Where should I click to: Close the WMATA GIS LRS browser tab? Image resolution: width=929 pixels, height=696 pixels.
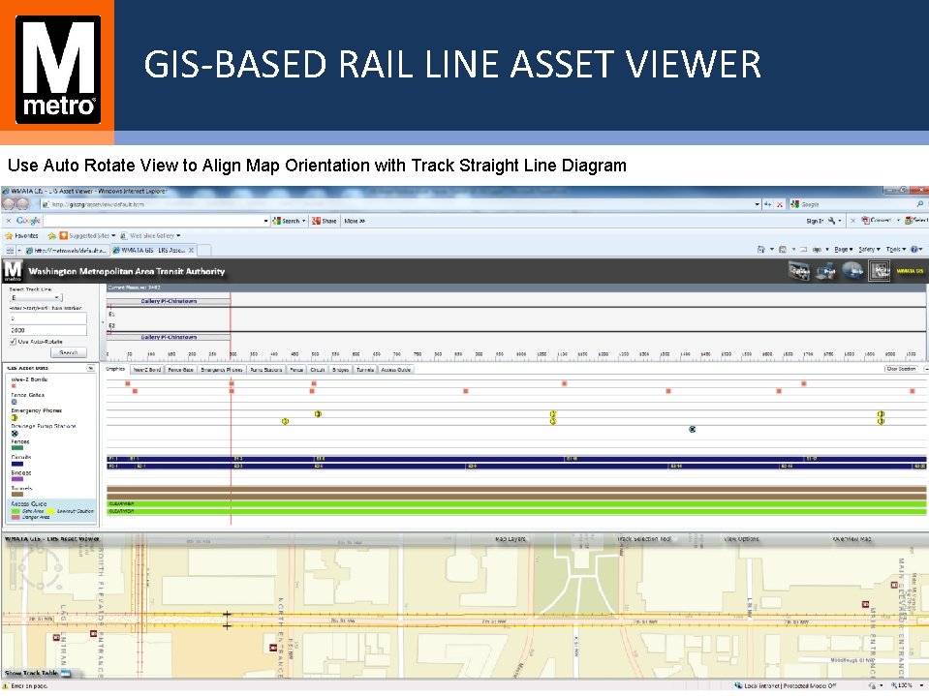click(192, 251)
